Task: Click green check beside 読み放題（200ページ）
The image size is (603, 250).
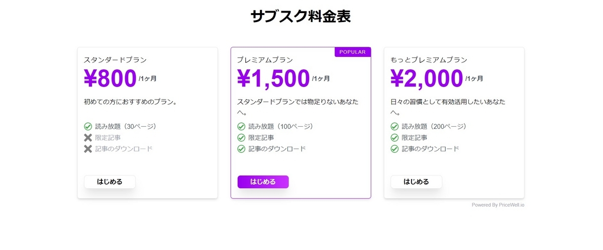Action: coord(394,126)
